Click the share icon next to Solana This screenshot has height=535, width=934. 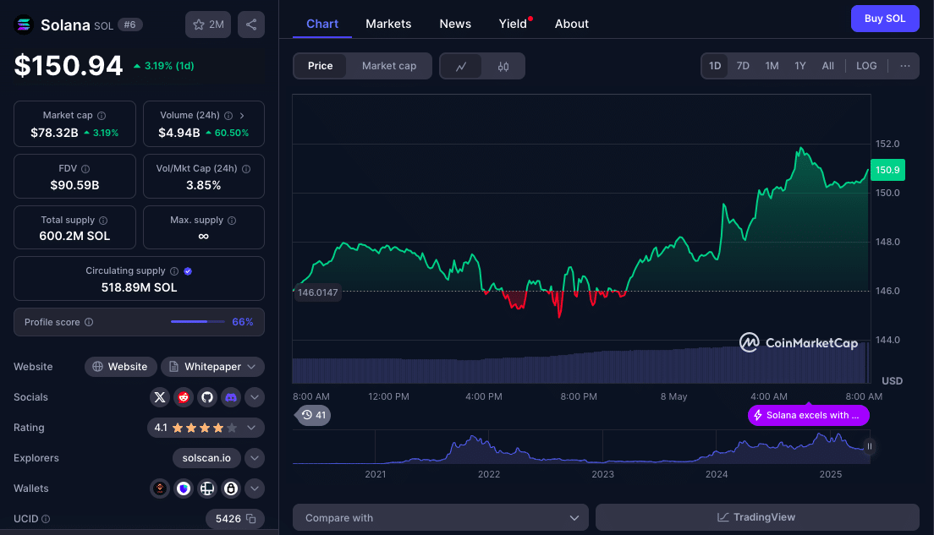coord(251,25)
